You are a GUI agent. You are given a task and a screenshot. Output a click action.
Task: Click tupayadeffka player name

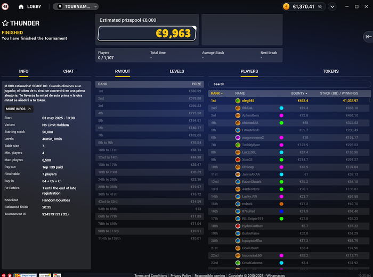pyautogui.click(x=252, y=241)
